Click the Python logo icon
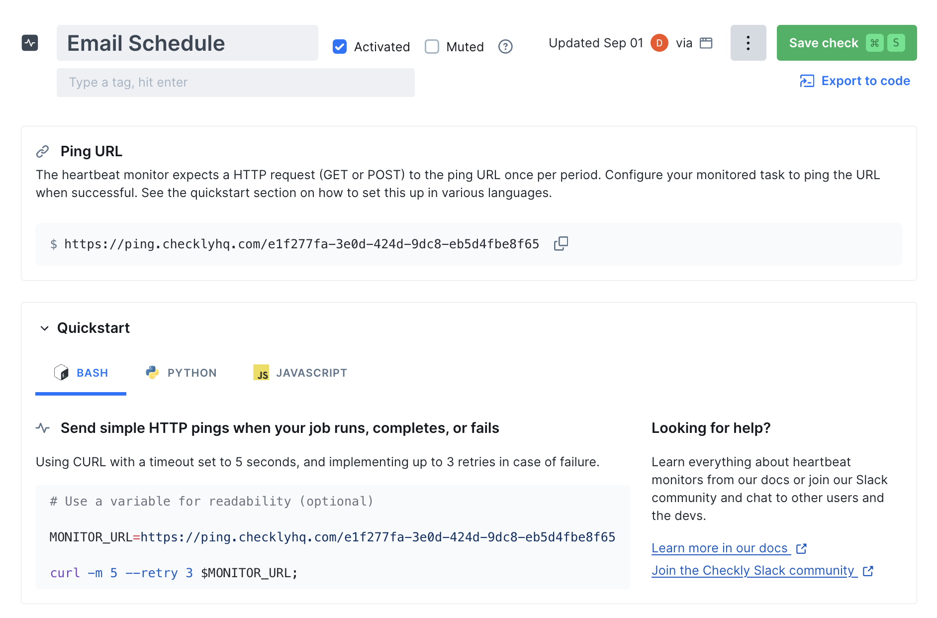 [x=152, y=372]
